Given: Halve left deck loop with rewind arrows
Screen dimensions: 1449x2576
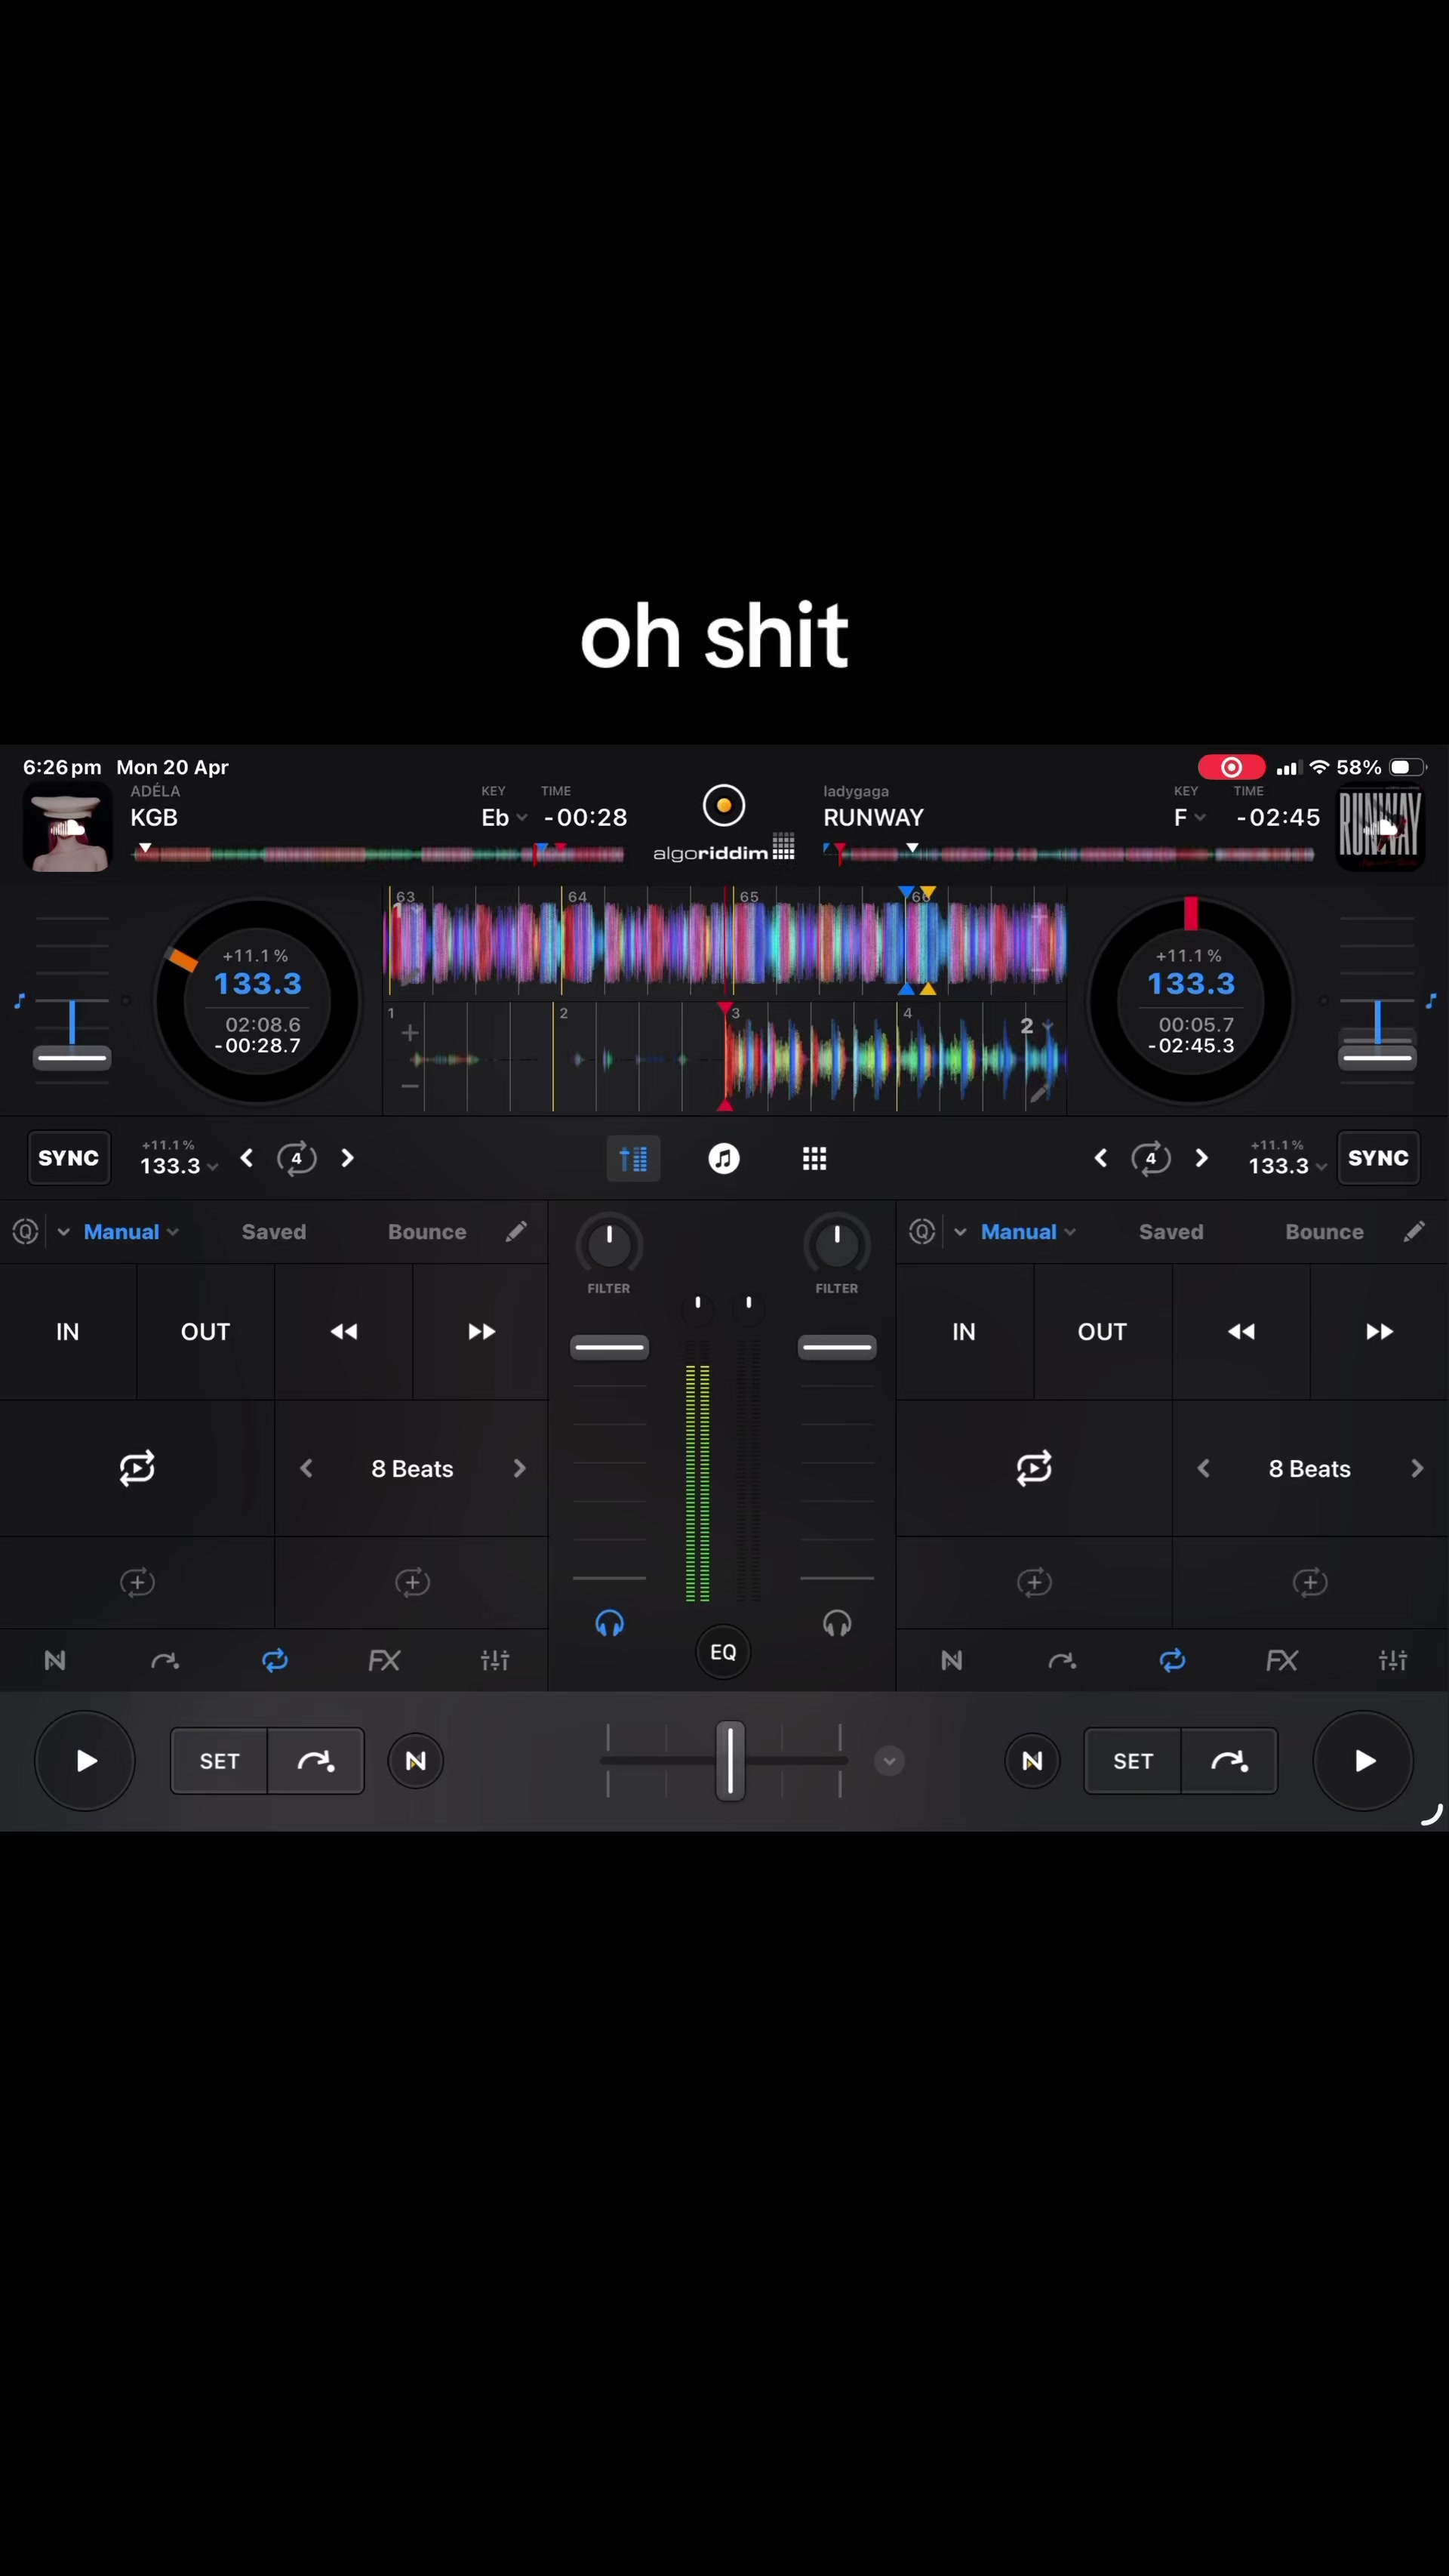Looking at the screenshot, I should 344,1332.
